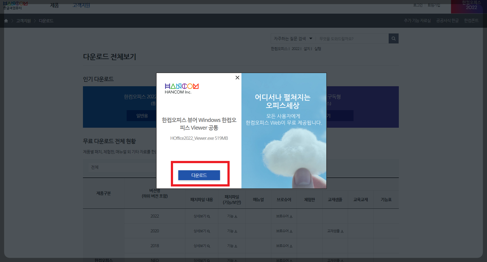Click the 다운로드 전체보기 heading

[x=110, y=57]
